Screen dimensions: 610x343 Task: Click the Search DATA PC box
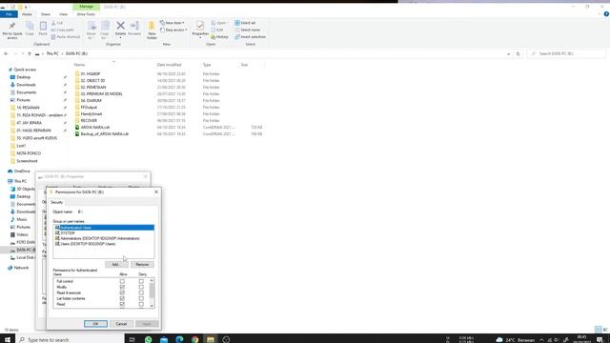pos(566,53)
